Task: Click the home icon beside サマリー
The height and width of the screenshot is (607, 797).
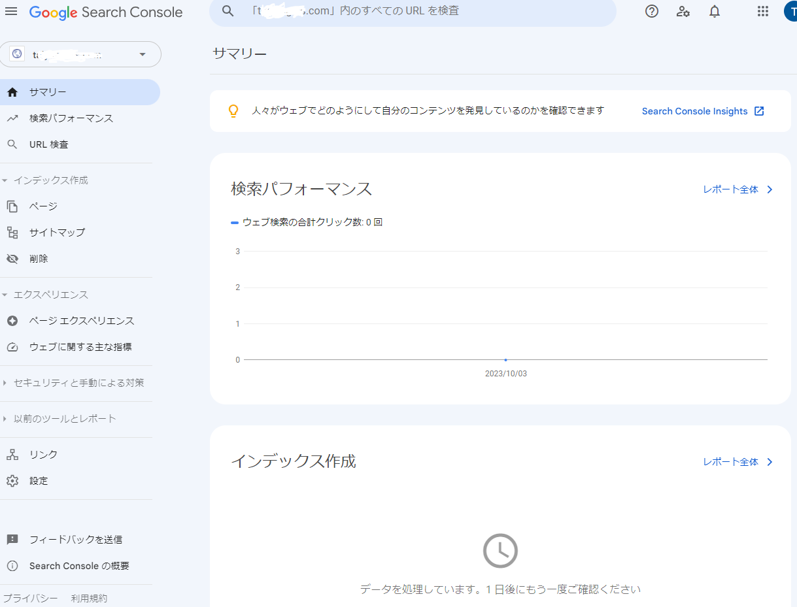Action: pos(12,92)
